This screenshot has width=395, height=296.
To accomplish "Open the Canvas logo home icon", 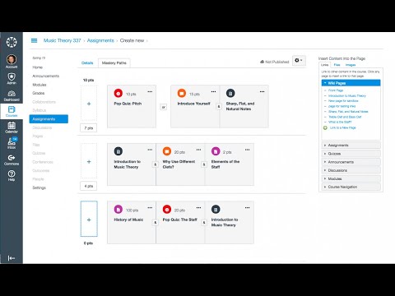I will (x=12, y=42).
